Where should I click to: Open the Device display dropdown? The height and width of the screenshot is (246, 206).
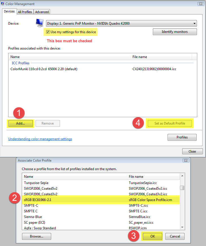(x=122, y=23)
